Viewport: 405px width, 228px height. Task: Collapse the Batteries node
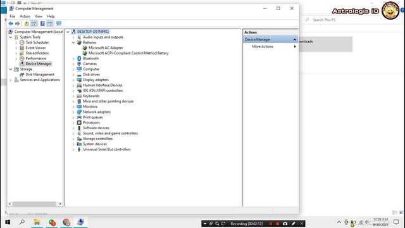pos(73,42)
